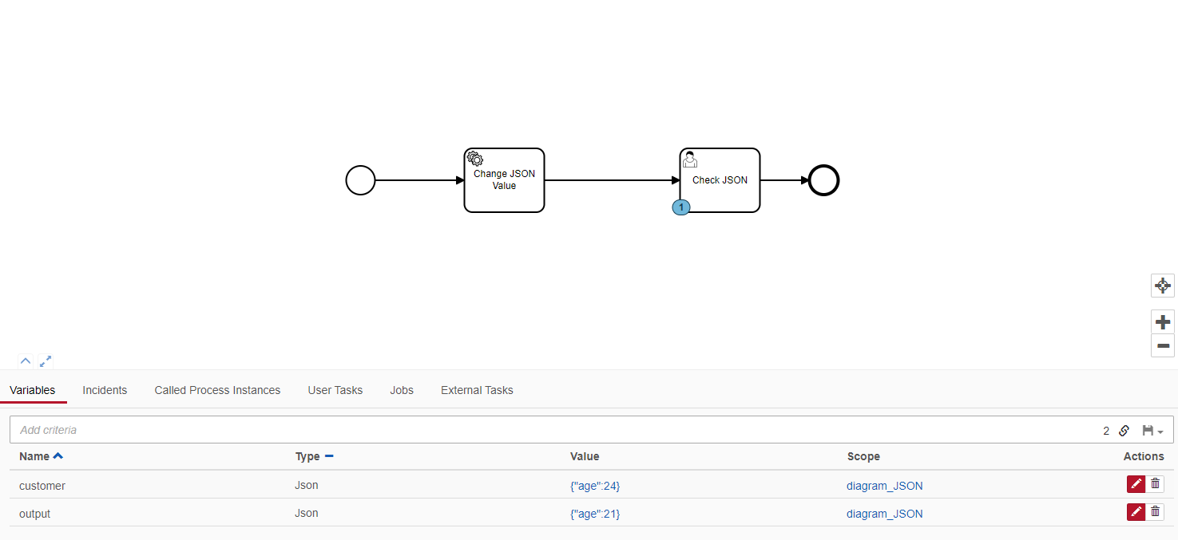The width and height of the screenshot is (1178, 540).
Task: Delete the customer variable
Action: tap(1155, 484)
